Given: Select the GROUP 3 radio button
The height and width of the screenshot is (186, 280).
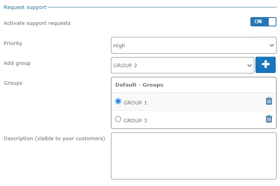Looking at the screenshot, I should point(118,119).
